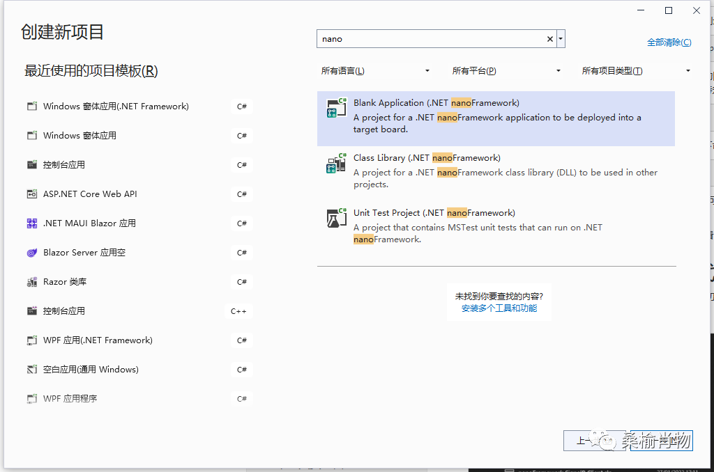The height and width of the screenshot is (472, 714).
Task: Click the Razor 类库 template icon
Action: click(32, 281)
